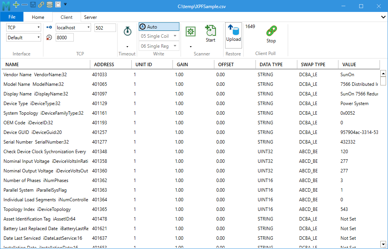388x249 pixels.
Task: Click the vertical scrollbar thumb
Action: 383,81
